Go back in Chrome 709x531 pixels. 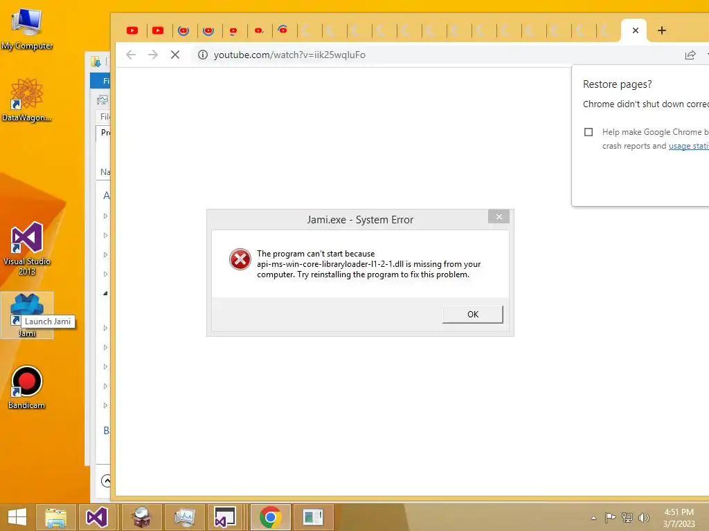131,55
